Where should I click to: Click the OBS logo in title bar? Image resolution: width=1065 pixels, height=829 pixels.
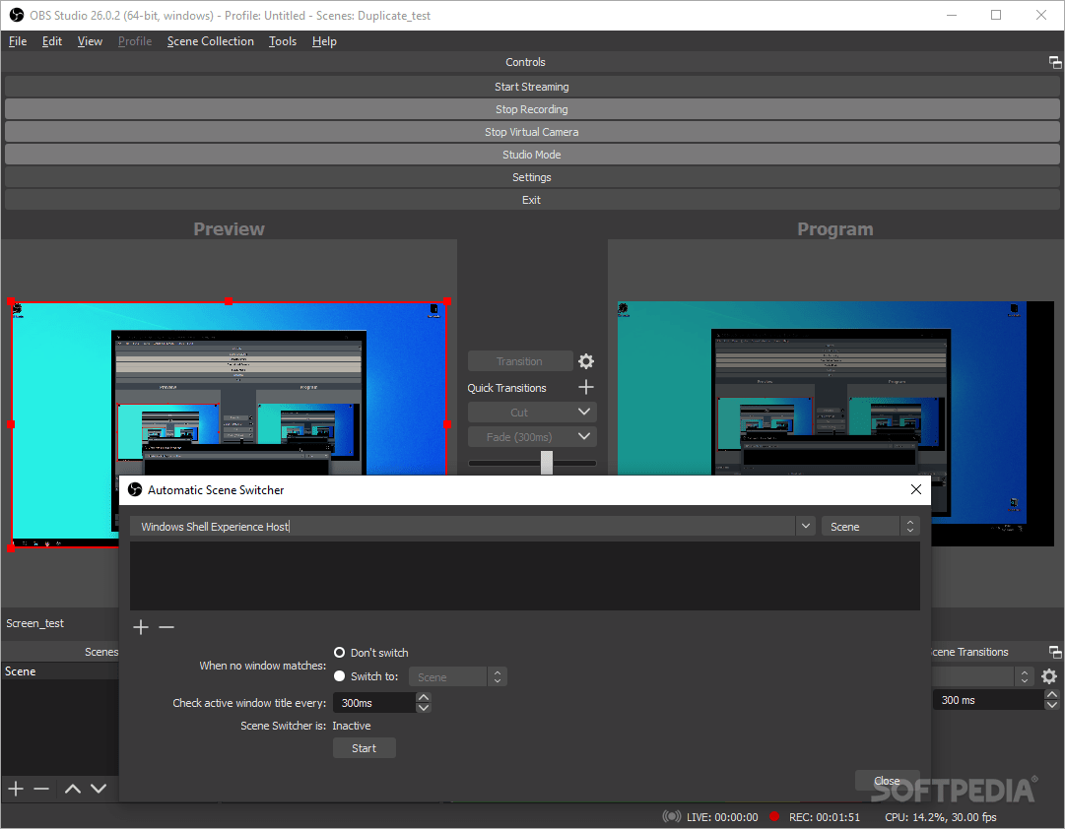click(x=17, y=15)
